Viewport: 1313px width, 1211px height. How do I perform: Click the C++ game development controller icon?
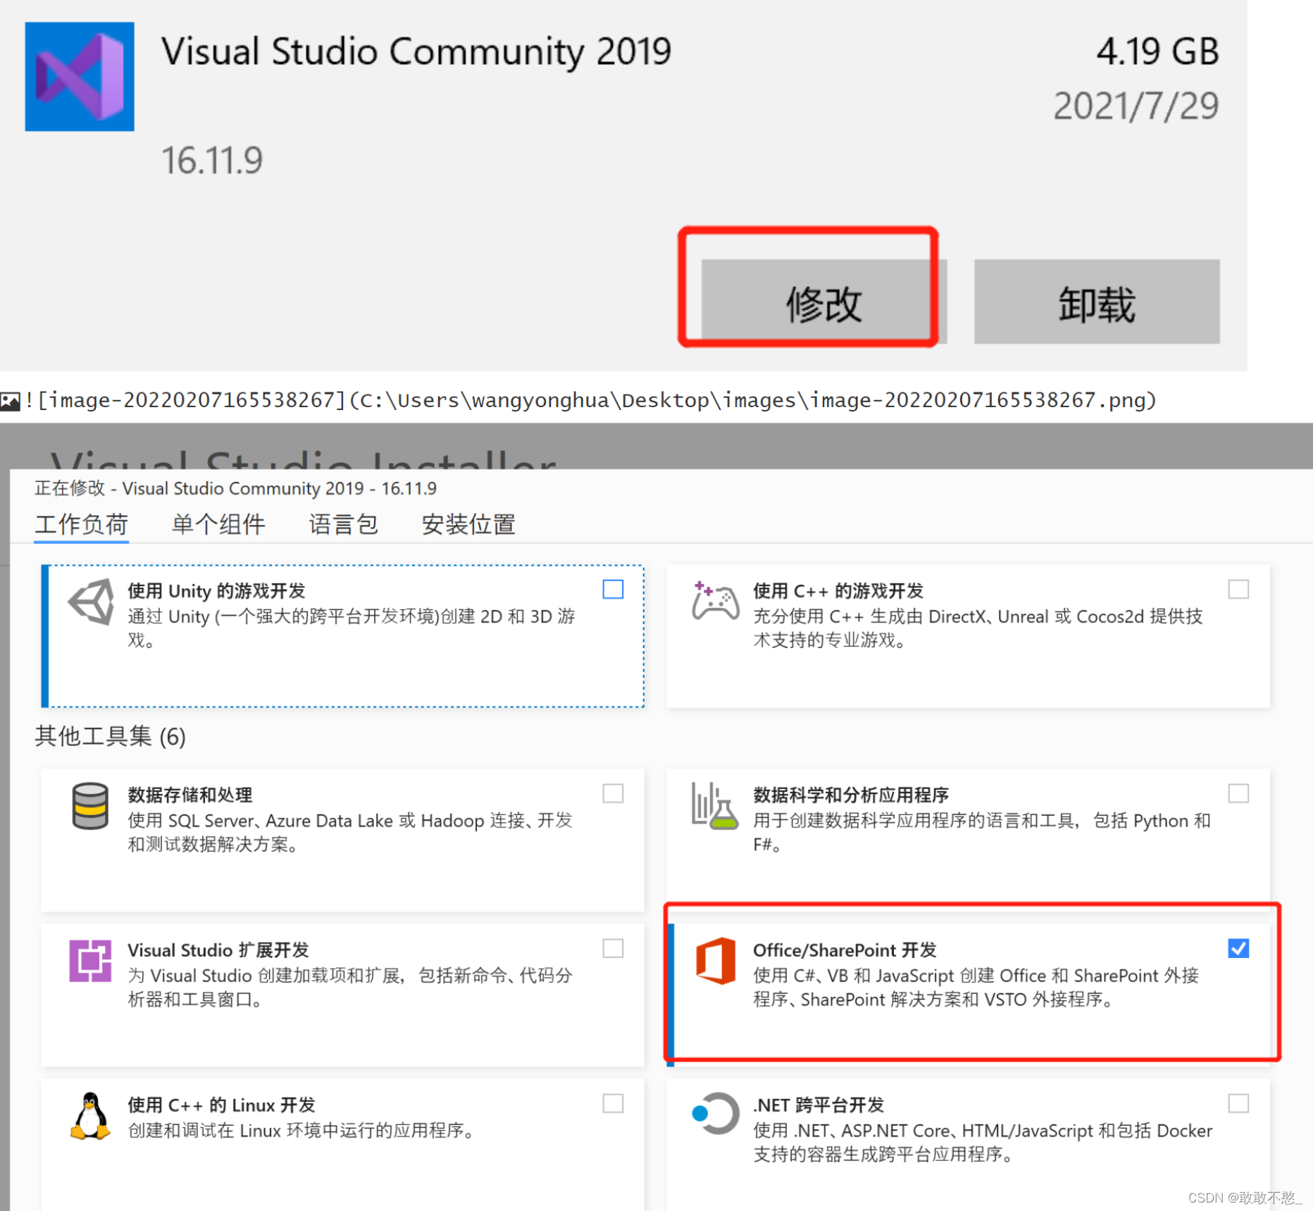click(716, 601)
